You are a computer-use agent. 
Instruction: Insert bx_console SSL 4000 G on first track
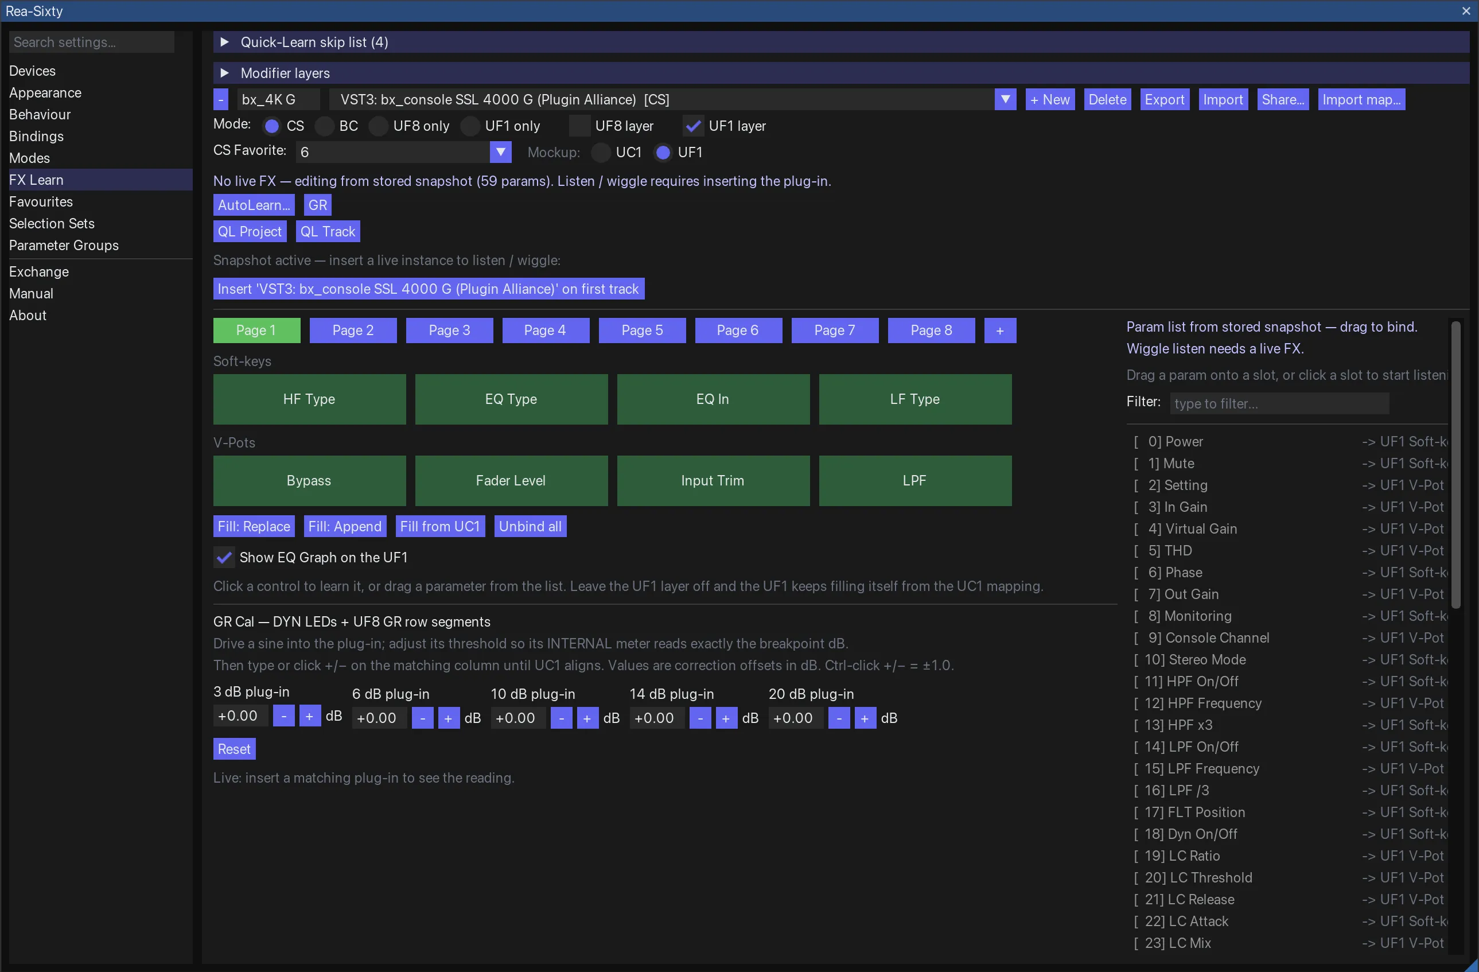(428, 289)
